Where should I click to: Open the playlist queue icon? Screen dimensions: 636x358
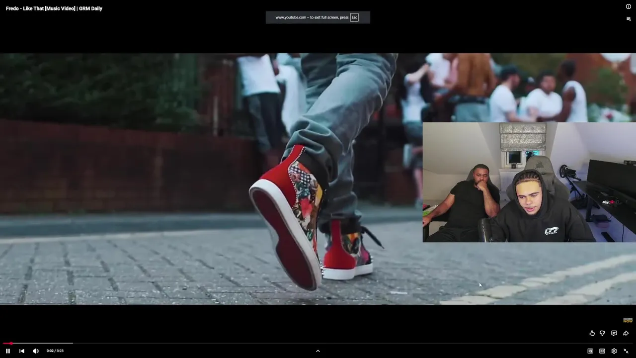click(x=629, y=19)
